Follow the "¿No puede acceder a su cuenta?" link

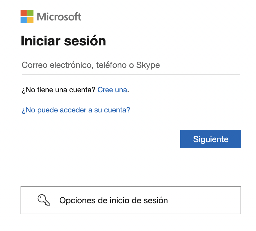[76, 110]
